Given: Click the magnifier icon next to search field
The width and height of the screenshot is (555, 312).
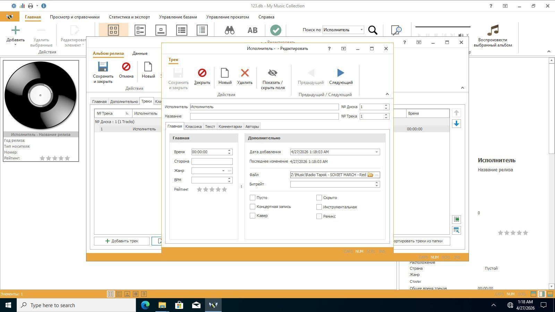Looking at the screenshot, I should (373, 30).
